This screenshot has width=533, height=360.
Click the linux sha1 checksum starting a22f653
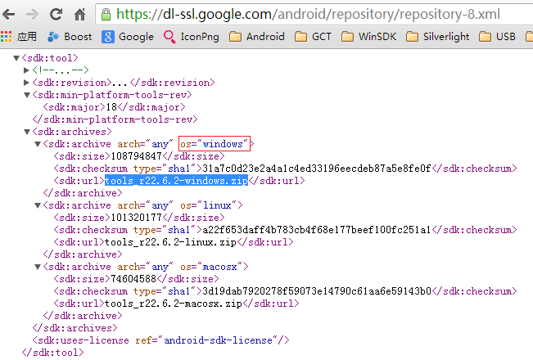317,230
